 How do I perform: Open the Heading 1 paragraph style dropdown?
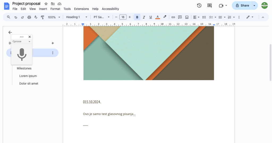point(76,17)
